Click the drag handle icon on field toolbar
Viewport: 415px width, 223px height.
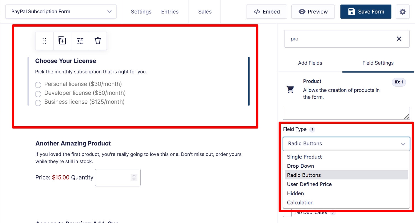point(44,41)
